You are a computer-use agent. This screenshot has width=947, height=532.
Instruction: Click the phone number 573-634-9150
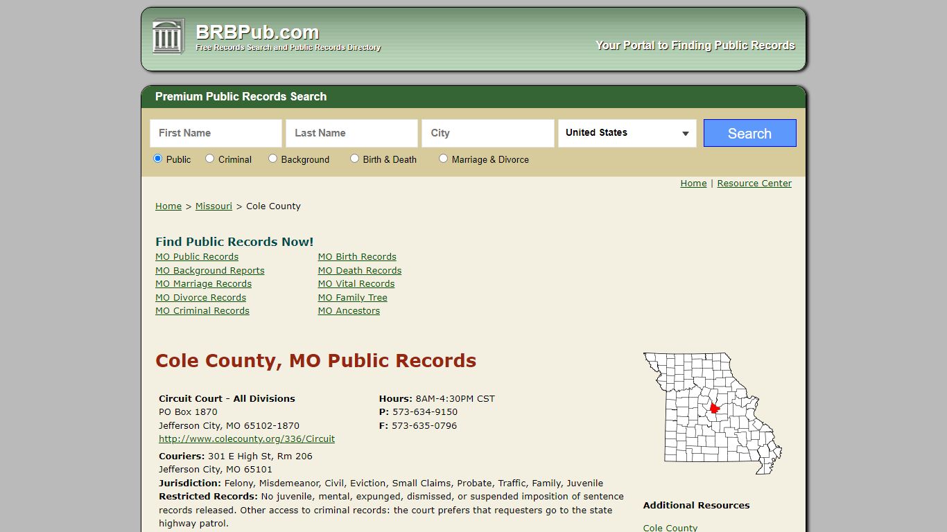[x=425, y=412]
